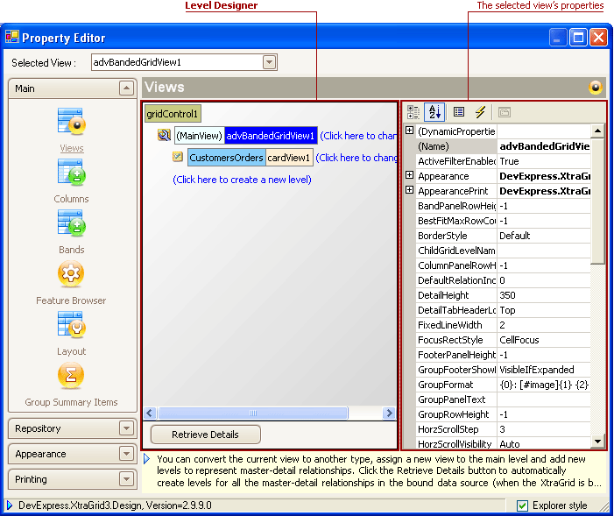Screen dimensions: 614x516
Task: Select the GroupFooterShowMode value VisibleIfExpanded
Action: (544, 370)
